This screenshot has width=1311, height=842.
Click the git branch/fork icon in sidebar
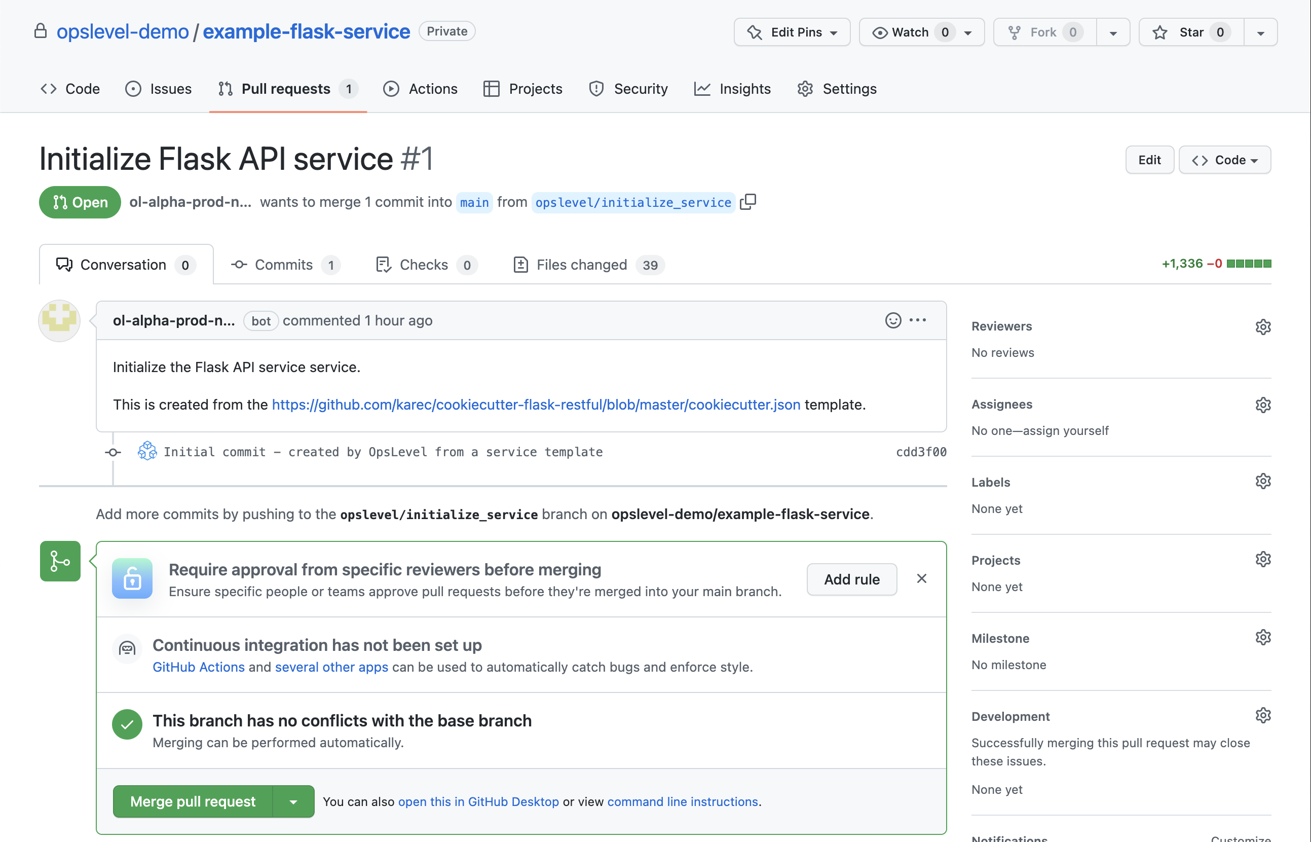click(59, 562)
